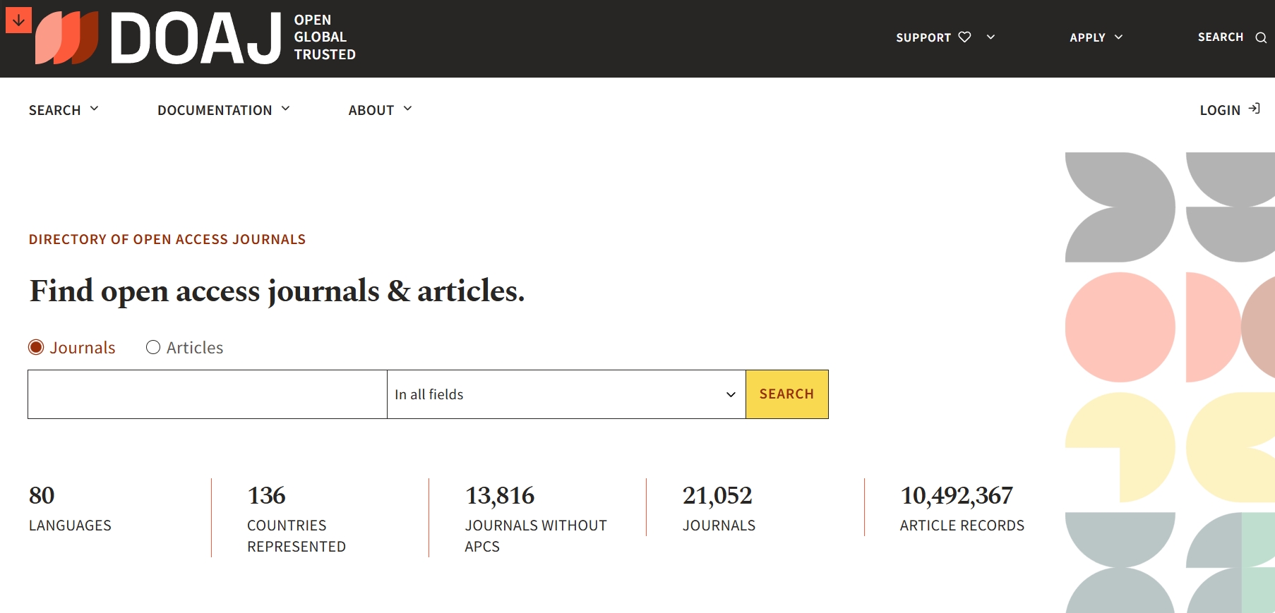Click 'Directory of Open Access Journals' heading

[x=167, y=239]
